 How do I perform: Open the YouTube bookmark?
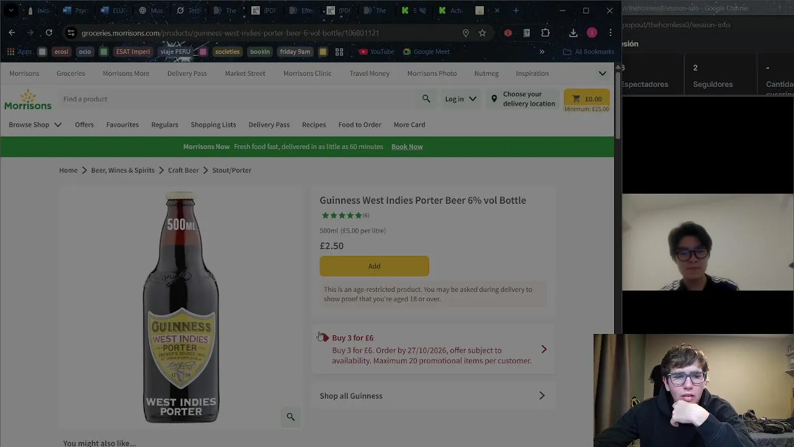coord(377,52)
